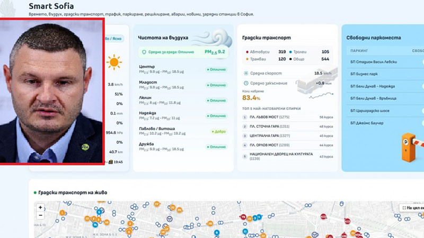This screenshot has height=238, width=424.
Task: Click the Ясно weather condition badge
Action: [114, 39]
